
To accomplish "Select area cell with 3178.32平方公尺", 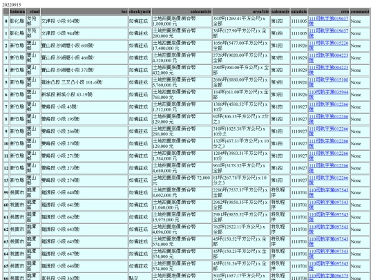I will [241, 168].
